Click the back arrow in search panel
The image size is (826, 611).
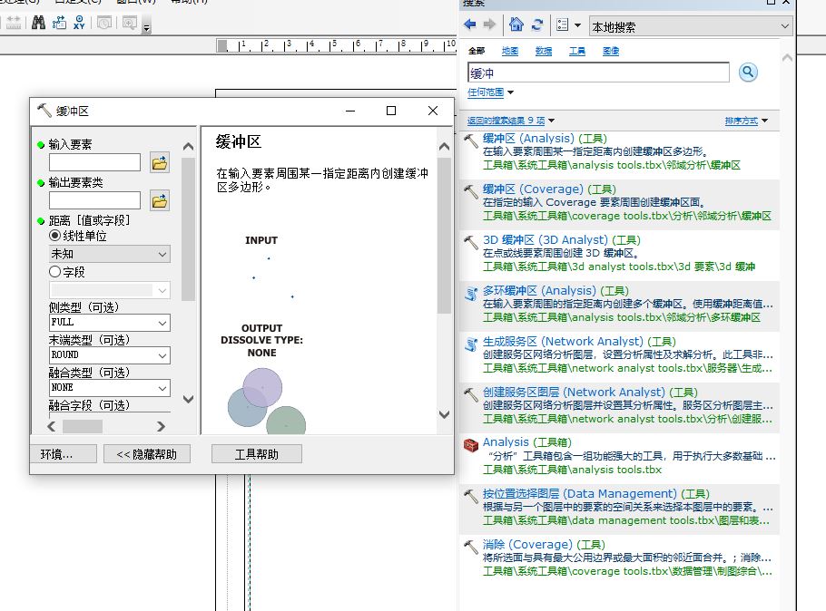[470, 25]
